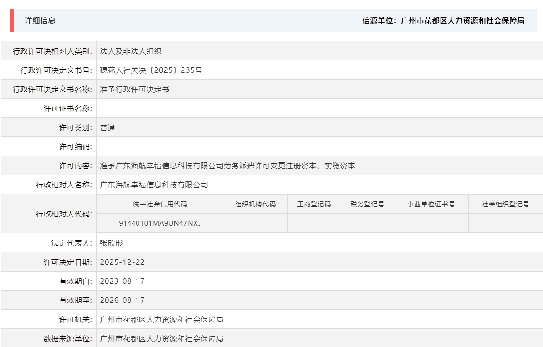Select the red accent bar beside 详细信息
The width and height of the screenshot is (543, 347).
11,20
